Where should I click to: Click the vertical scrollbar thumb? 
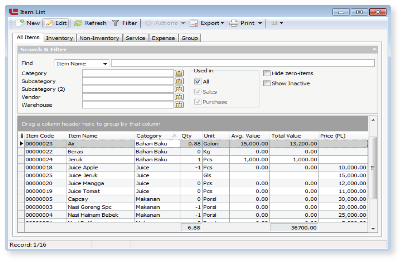373,168
